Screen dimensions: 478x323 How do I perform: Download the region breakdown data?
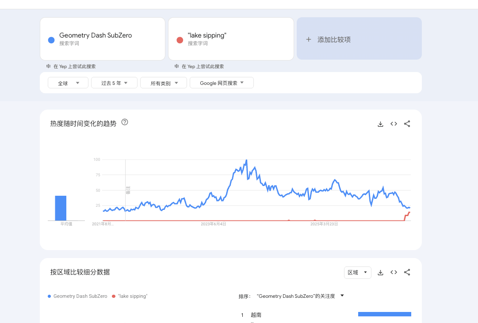(x=380, y=273)
